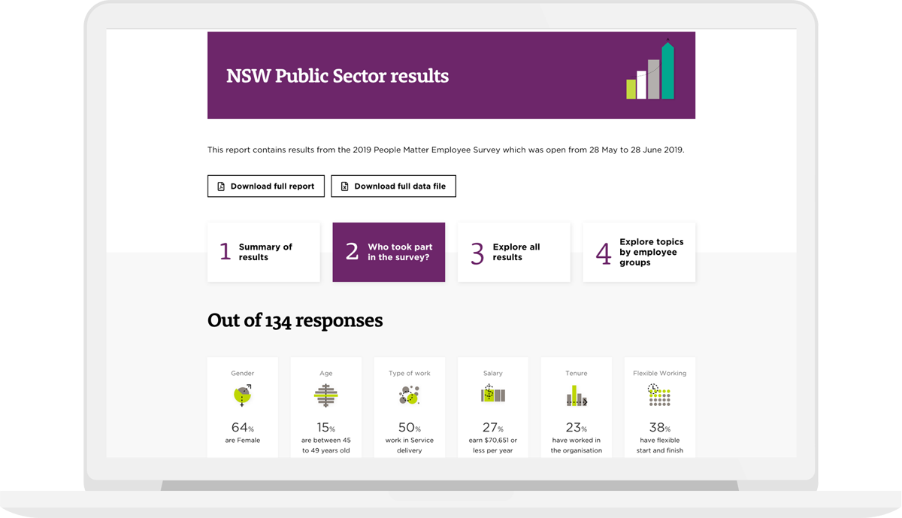The image size is (902, 518).
Task: Click the Salary icon
Action: [493, 394]
